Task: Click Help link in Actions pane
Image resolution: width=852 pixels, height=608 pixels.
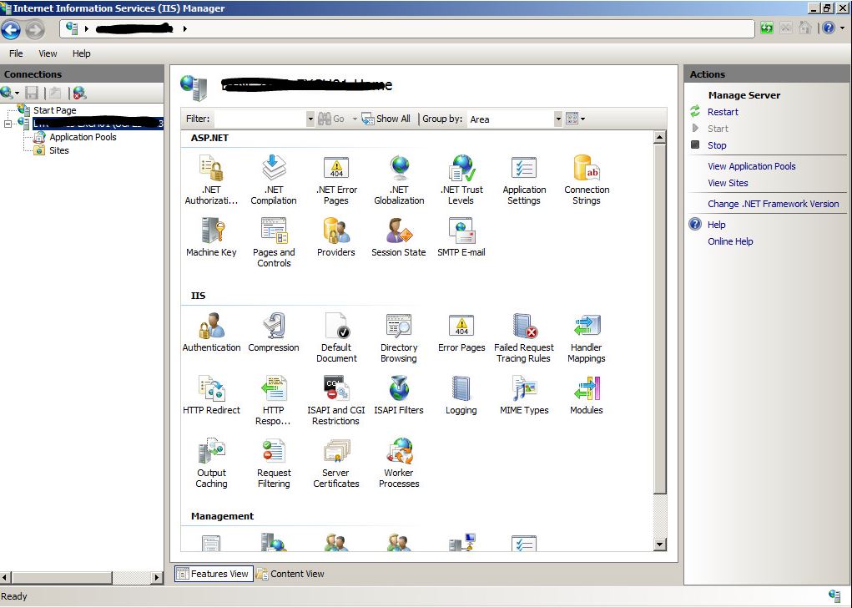Action: click(716, 225)
